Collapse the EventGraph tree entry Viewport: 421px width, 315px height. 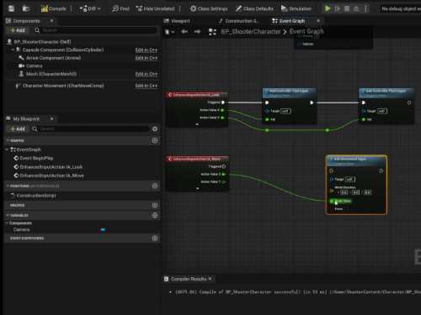(x=7, y=150)
